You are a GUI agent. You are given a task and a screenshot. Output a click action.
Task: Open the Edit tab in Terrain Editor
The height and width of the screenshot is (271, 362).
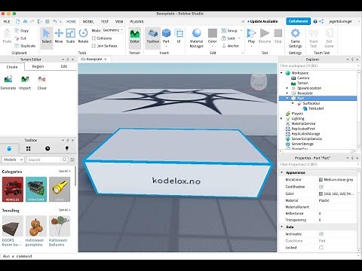click(64, 66)
